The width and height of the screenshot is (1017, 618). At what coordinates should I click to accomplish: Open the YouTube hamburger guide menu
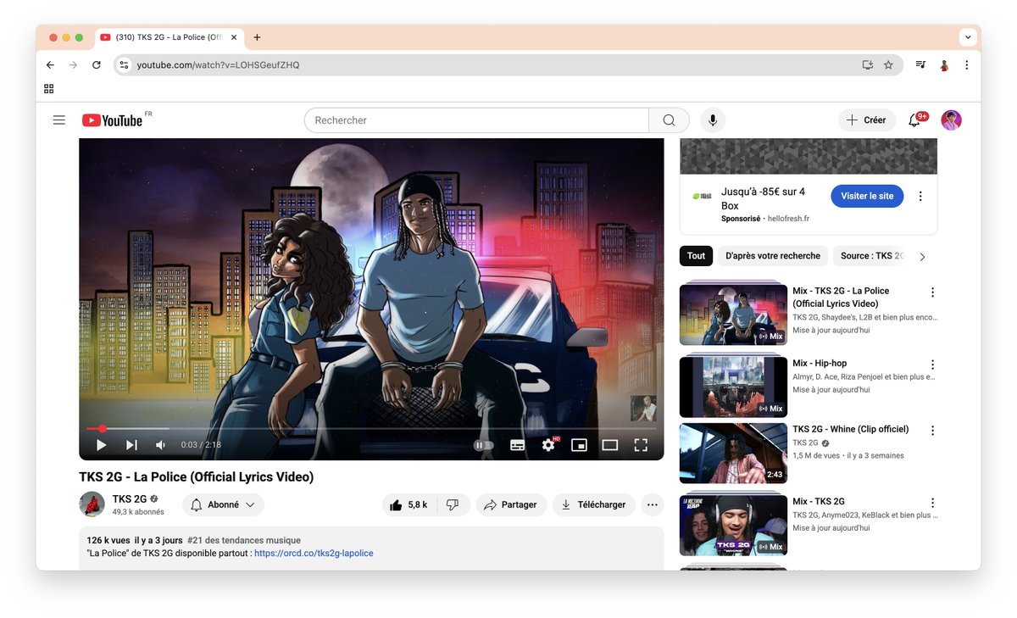[59, 120]
